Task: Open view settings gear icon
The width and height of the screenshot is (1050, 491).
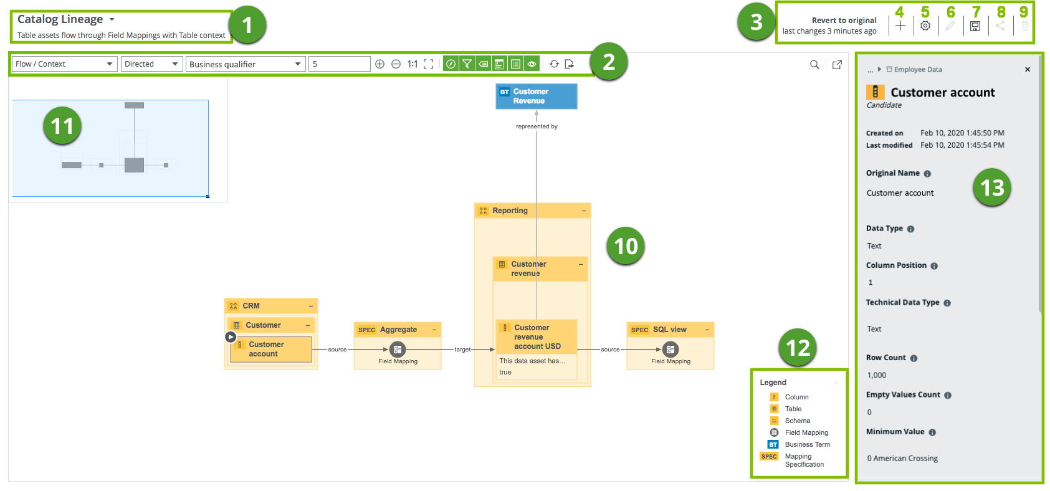Action: (x=925, y=26)
